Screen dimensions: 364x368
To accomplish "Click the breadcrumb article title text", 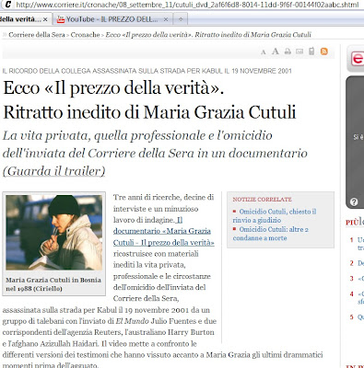I will [208, 35].
